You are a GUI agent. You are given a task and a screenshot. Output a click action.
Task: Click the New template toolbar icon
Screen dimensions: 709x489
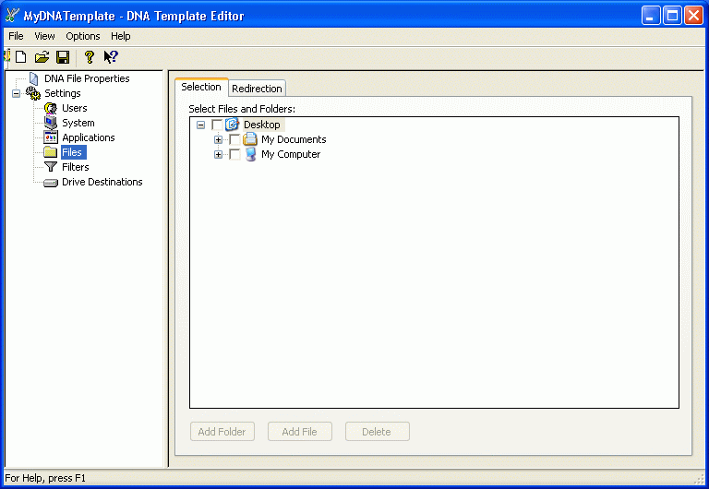(21, 57)
